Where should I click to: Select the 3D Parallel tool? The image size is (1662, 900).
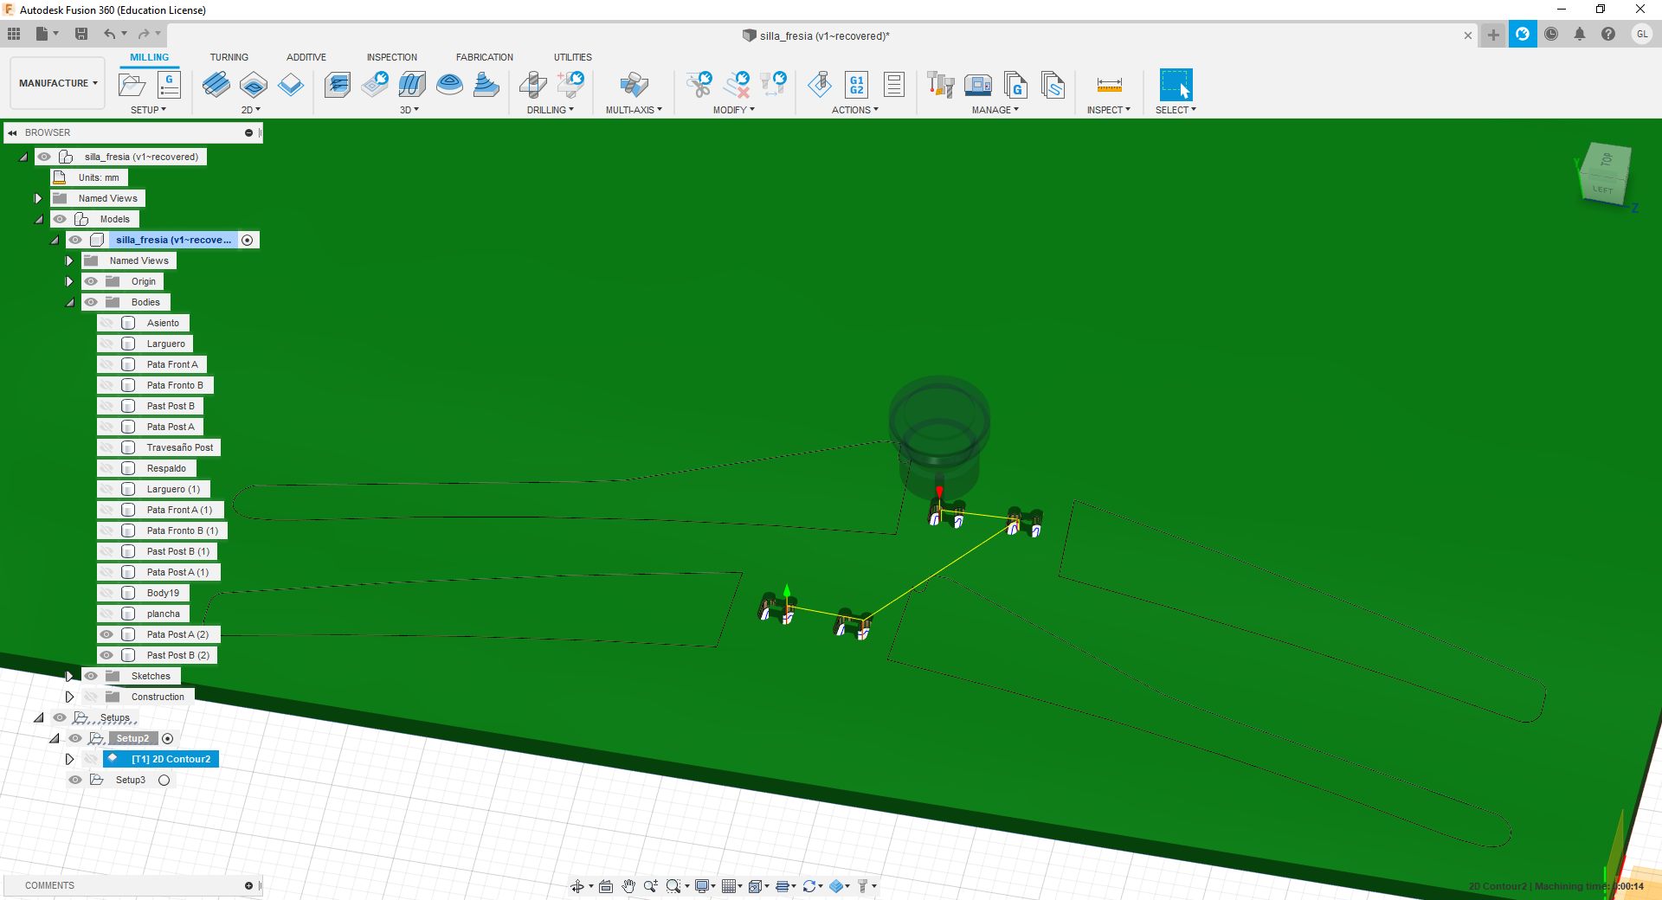coord(412,85)
